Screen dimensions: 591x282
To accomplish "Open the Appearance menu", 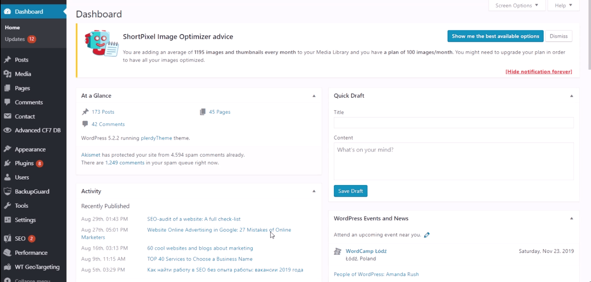I will tap(33, 149).
